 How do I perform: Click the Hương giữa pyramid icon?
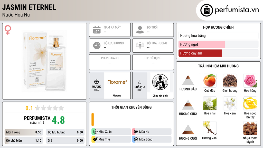[188, 105]
